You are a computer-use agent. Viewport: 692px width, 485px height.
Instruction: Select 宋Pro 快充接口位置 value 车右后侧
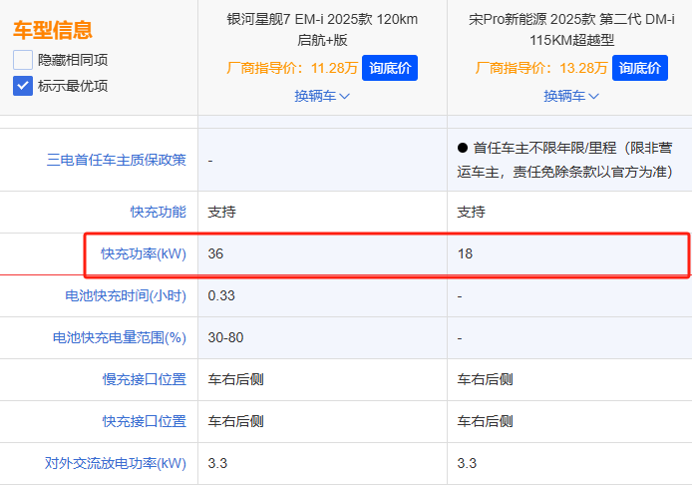tap(485, 421)
